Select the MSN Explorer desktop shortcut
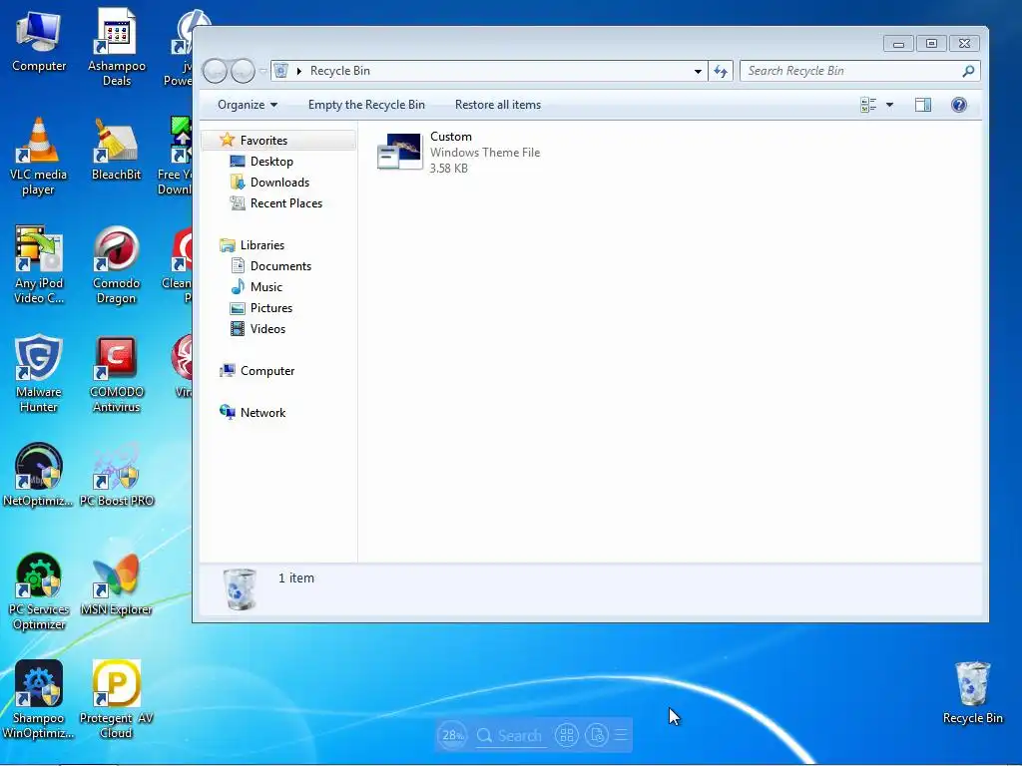This screenshot has width=1022, height=766. tap(116, 584)
